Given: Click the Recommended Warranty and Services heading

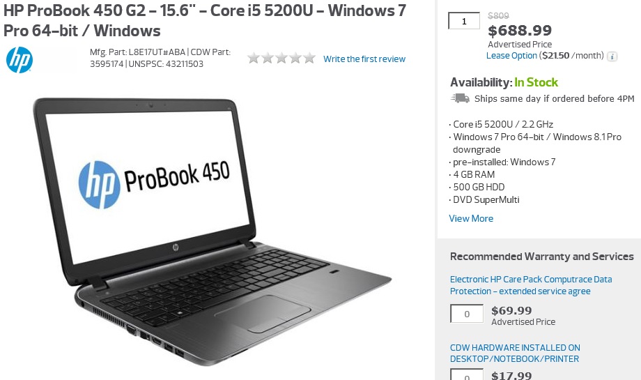Looking at the screenshot, I should click(541, 257).
